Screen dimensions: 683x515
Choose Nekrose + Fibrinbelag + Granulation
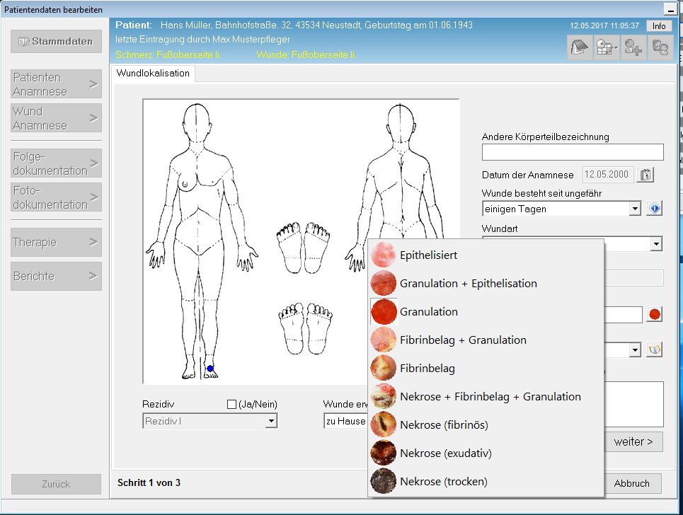[486, 397]
